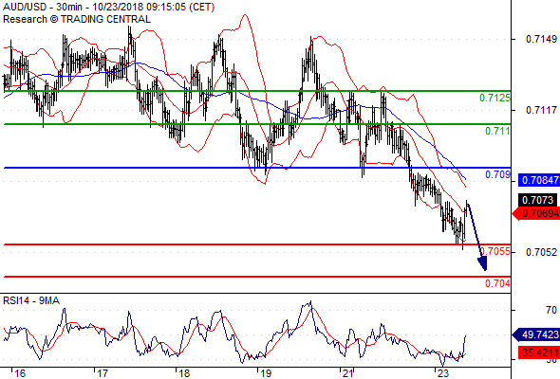Viewport: 560px width, 379px height.
Task: Click the green 0.711 resistance label
Action: (x=497, y=131)
